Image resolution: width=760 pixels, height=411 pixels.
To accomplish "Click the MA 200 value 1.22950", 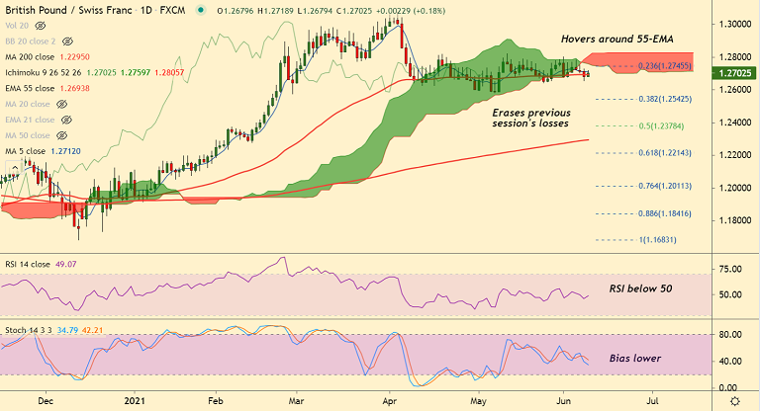I will [x=74, y=56].
